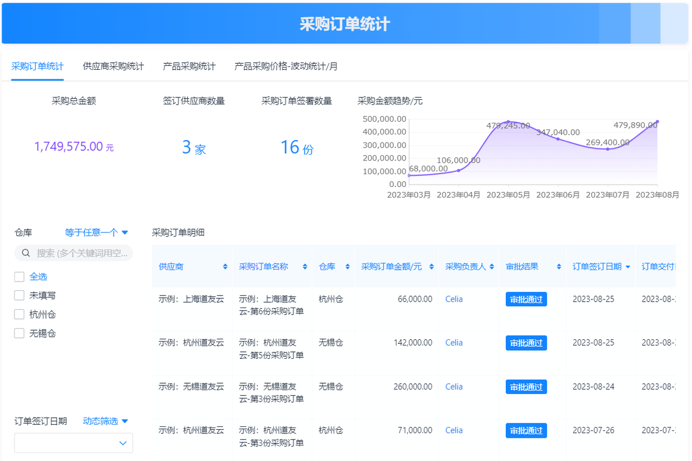Click the search magnifier icon in warehouse filter
Image resolution: width=692 pixels, height=461 pixels.
point(26,253)
